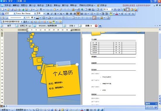The image size is (161, 111).
Task: Open the 正文 style dropdown
Action: [x=14, y=13]
